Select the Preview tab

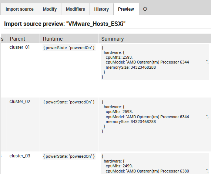(x=126, y=9)
